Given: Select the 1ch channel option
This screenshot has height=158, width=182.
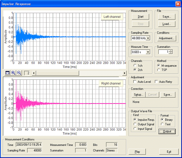Looking at the screenshot, I should 138,66.
